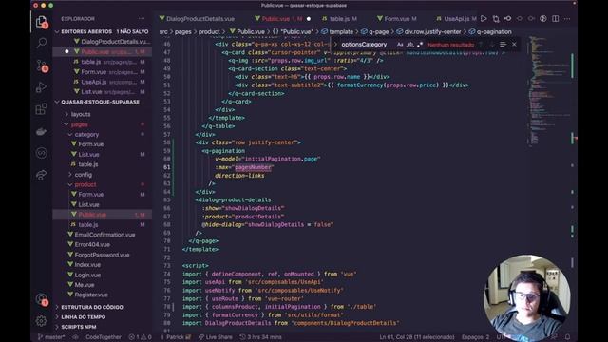Open the Extensions view
Image resolution: width=608 pixels, height=342 pixels.
[x=41, y=109]
